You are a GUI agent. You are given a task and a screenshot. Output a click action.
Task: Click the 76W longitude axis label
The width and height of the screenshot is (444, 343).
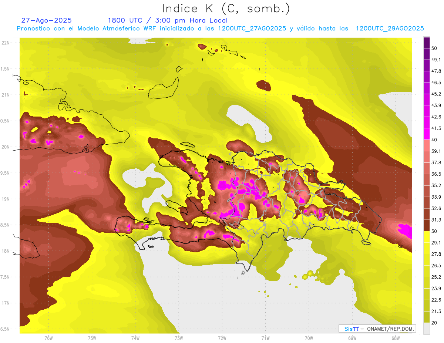click(48, 338)
